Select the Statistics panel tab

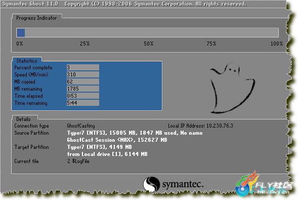point(27,61)
